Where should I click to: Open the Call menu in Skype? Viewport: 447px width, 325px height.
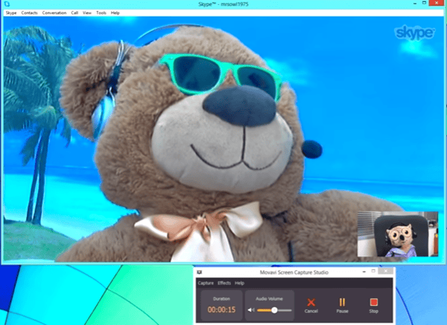(x=75, y=13)
